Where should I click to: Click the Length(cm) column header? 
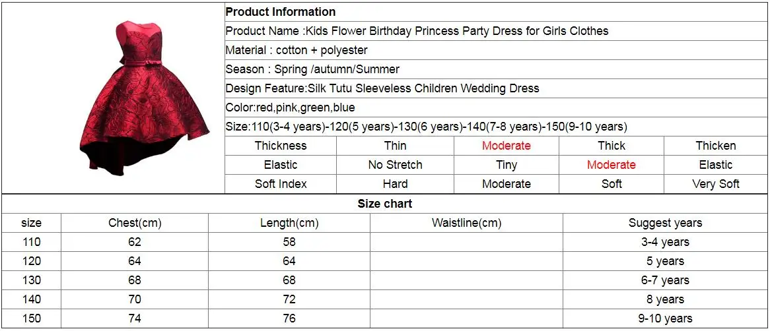[289, 223]
